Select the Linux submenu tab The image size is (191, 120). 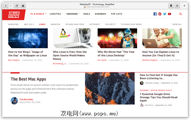42,24
